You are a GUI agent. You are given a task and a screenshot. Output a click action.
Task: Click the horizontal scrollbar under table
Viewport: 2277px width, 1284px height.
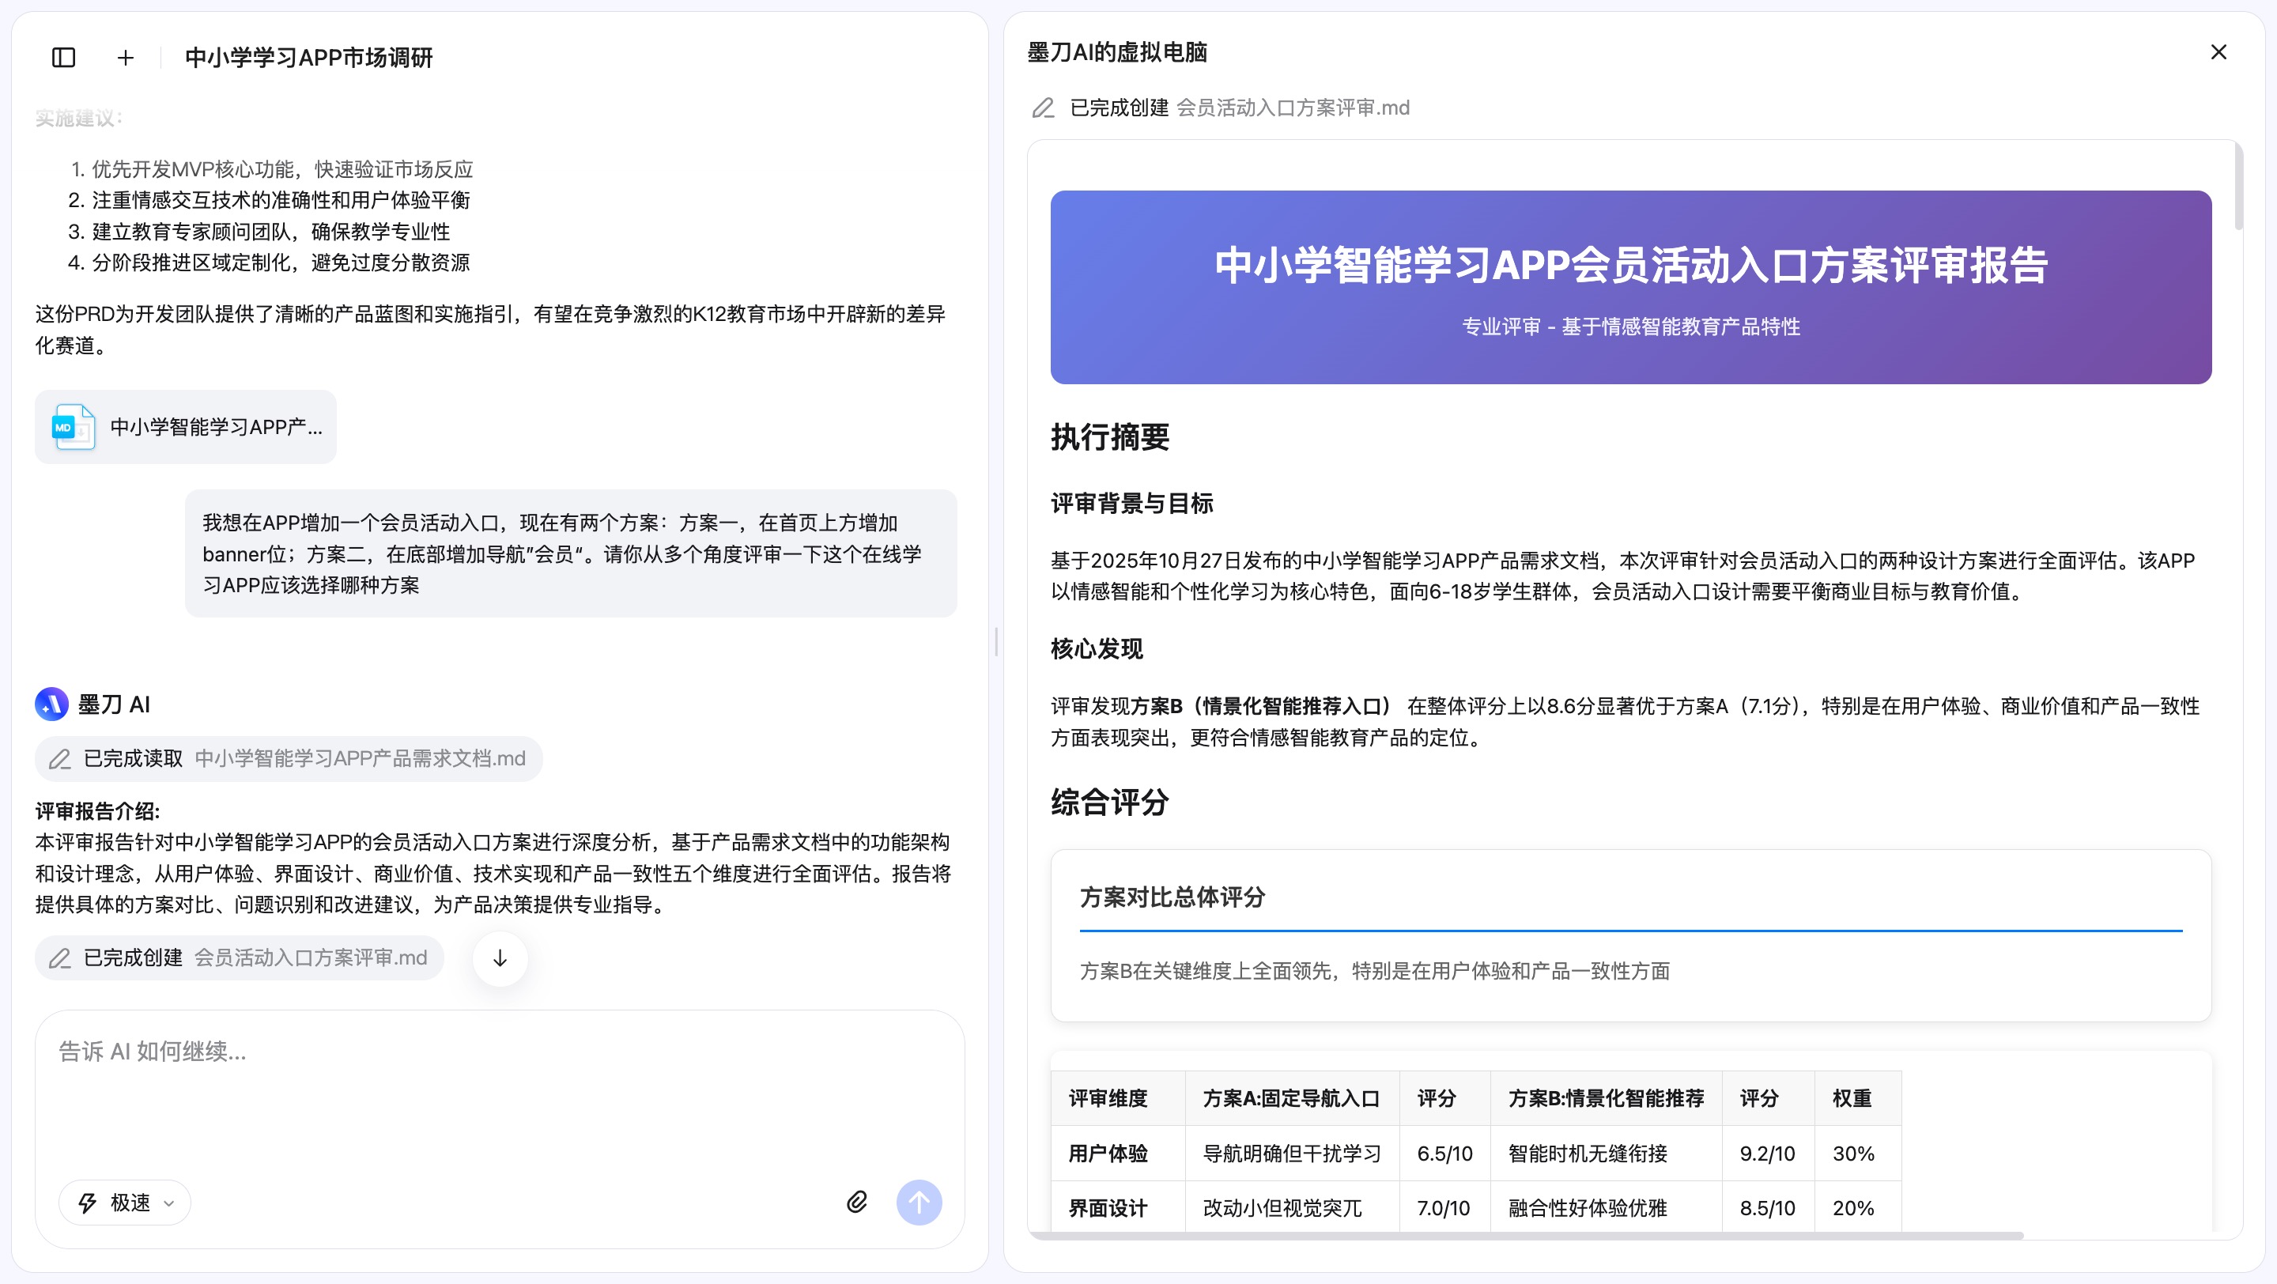pos(1527,1234)
